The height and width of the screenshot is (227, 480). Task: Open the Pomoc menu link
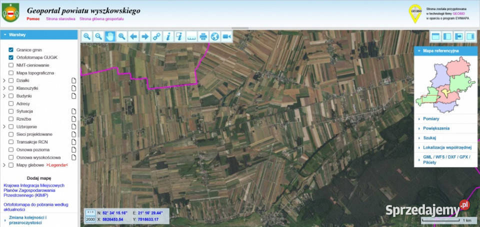pos(33,19)
